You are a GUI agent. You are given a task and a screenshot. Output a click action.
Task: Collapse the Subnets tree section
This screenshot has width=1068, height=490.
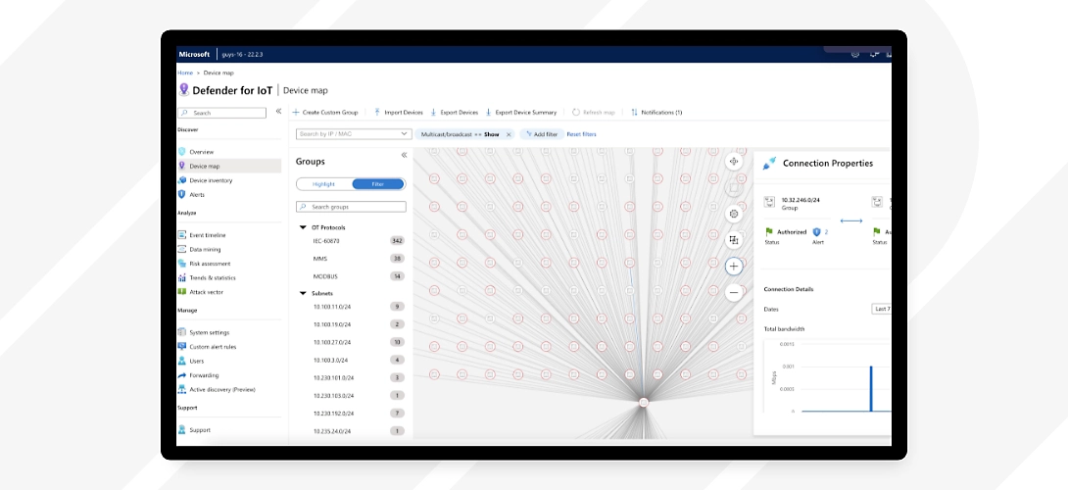pos(303,293)
